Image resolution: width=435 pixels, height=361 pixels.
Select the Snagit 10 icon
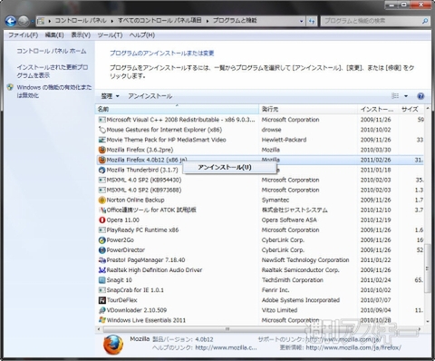tap(102, 280)
